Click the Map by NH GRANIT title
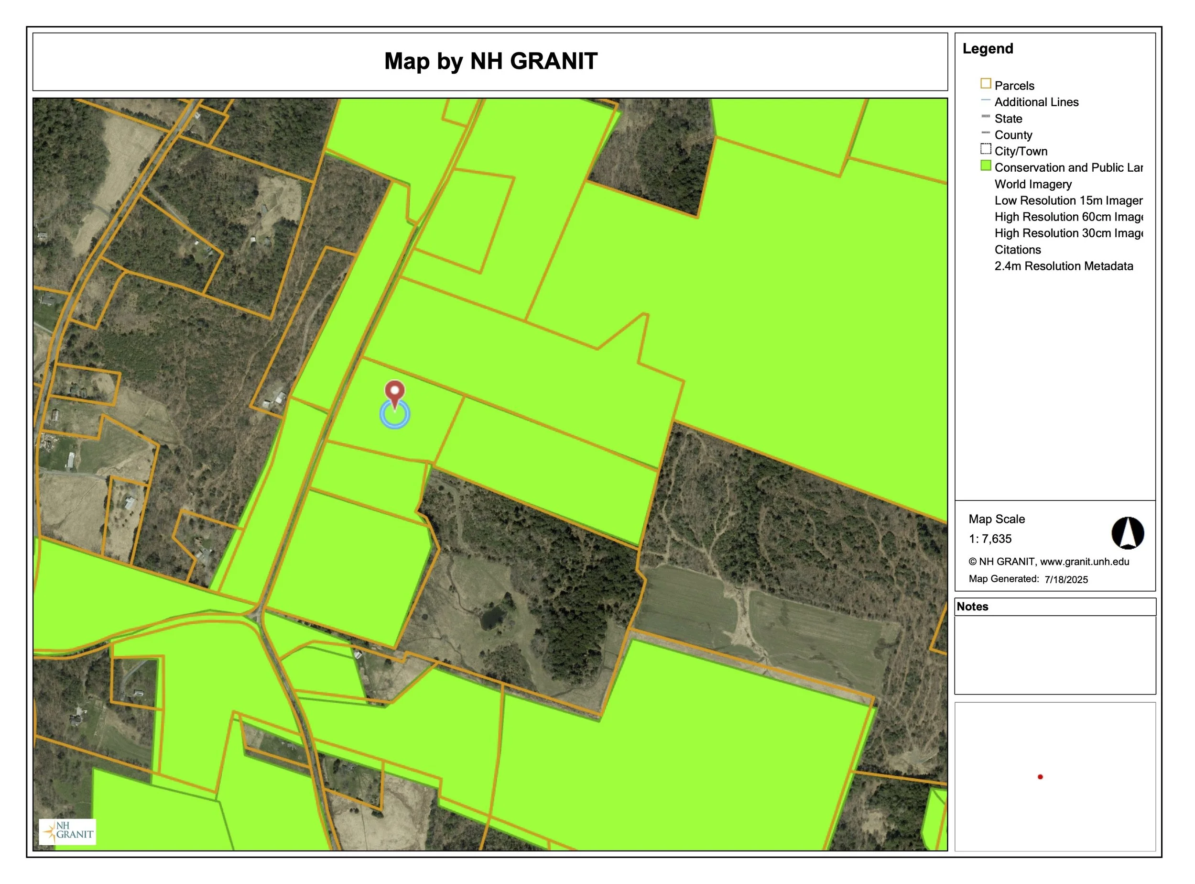 (490, 61)
